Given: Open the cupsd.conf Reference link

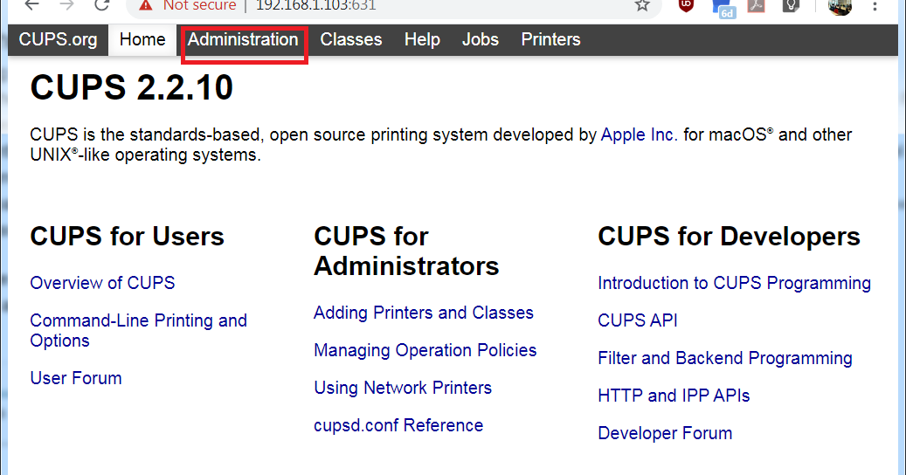Looking at the screenshot, I should 398,425.
